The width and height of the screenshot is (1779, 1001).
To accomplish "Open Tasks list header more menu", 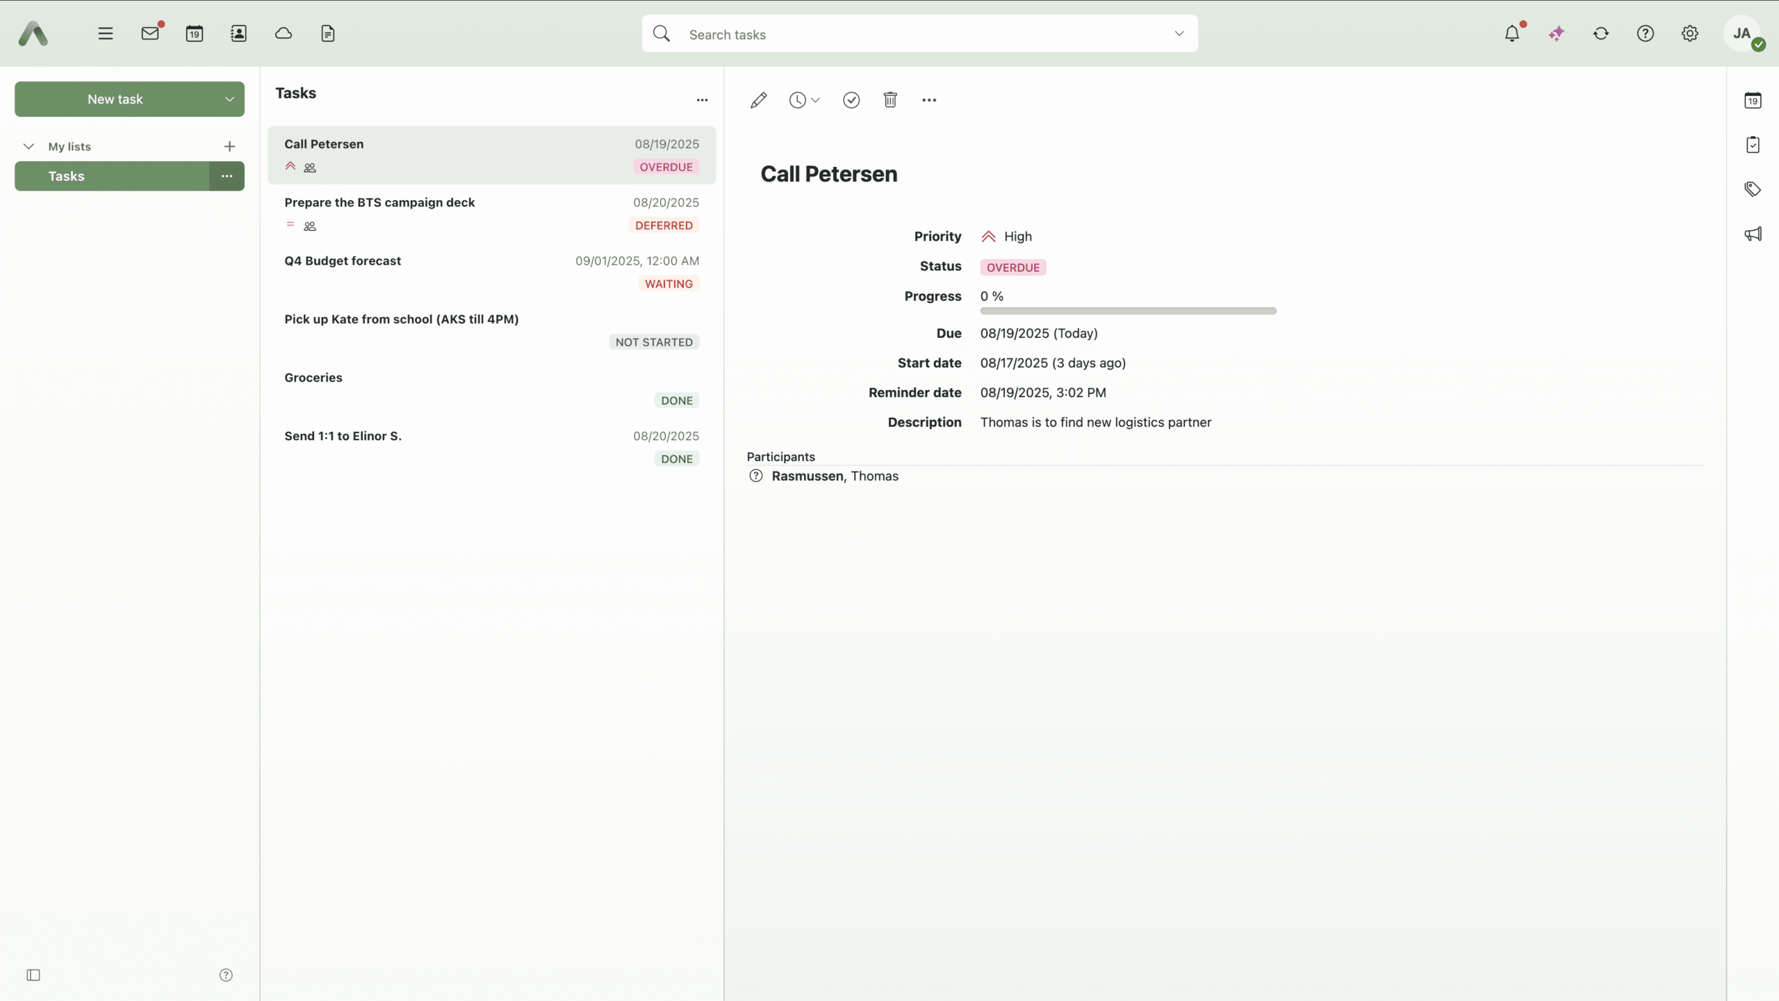I will tap(702, 100).
